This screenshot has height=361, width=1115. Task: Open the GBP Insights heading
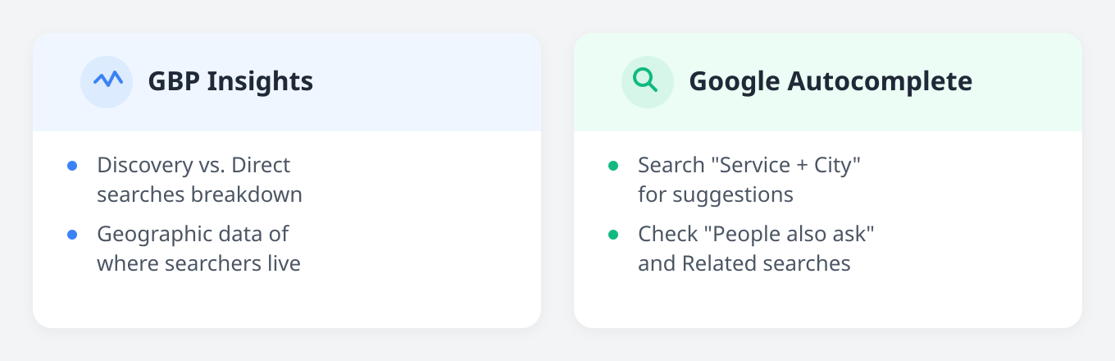[230, 81]
